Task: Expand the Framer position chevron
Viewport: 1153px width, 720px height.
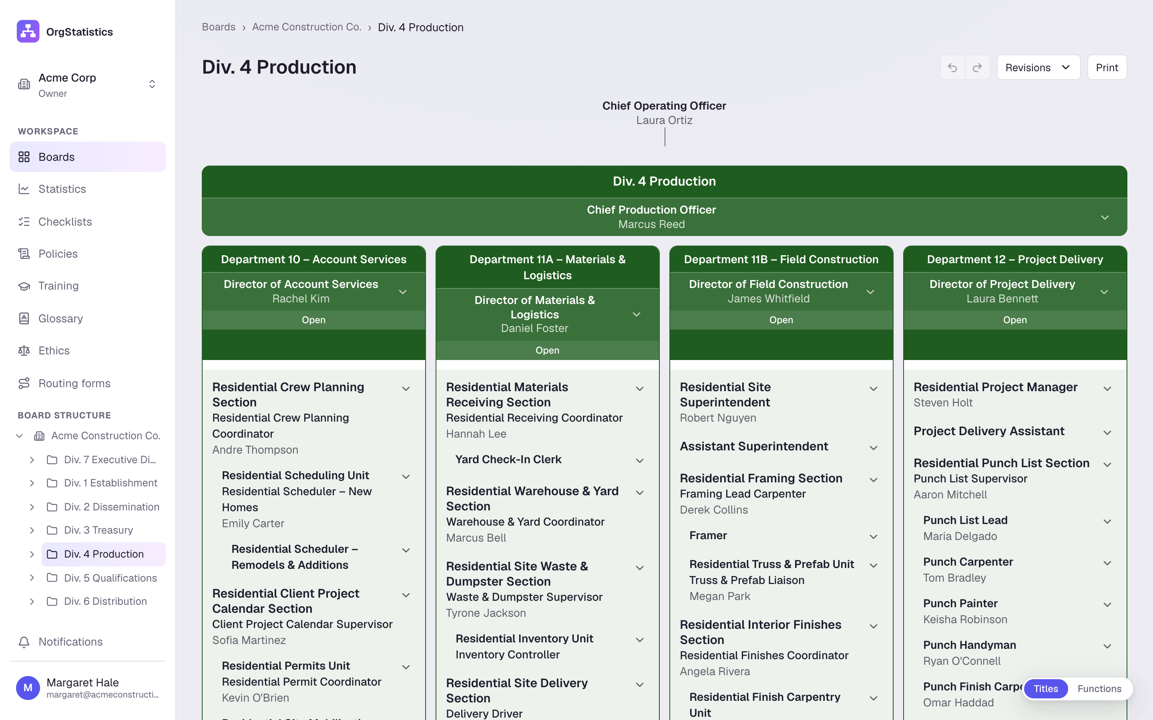Action: pyautogui.click(x=873, y=537)
